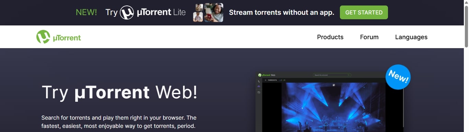Click the 'Search for torrents and play' paragraph

pyautogui.click(x=119, y=122)
